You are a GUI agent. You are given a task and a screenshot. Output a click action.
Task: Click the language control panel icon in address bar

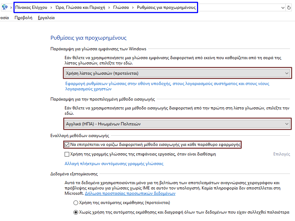point(5,7)
